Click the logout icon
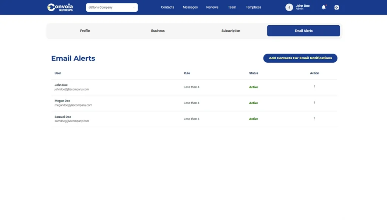This screenshot has width=387, height=220. pyautogui.click(x=336, y=7)
